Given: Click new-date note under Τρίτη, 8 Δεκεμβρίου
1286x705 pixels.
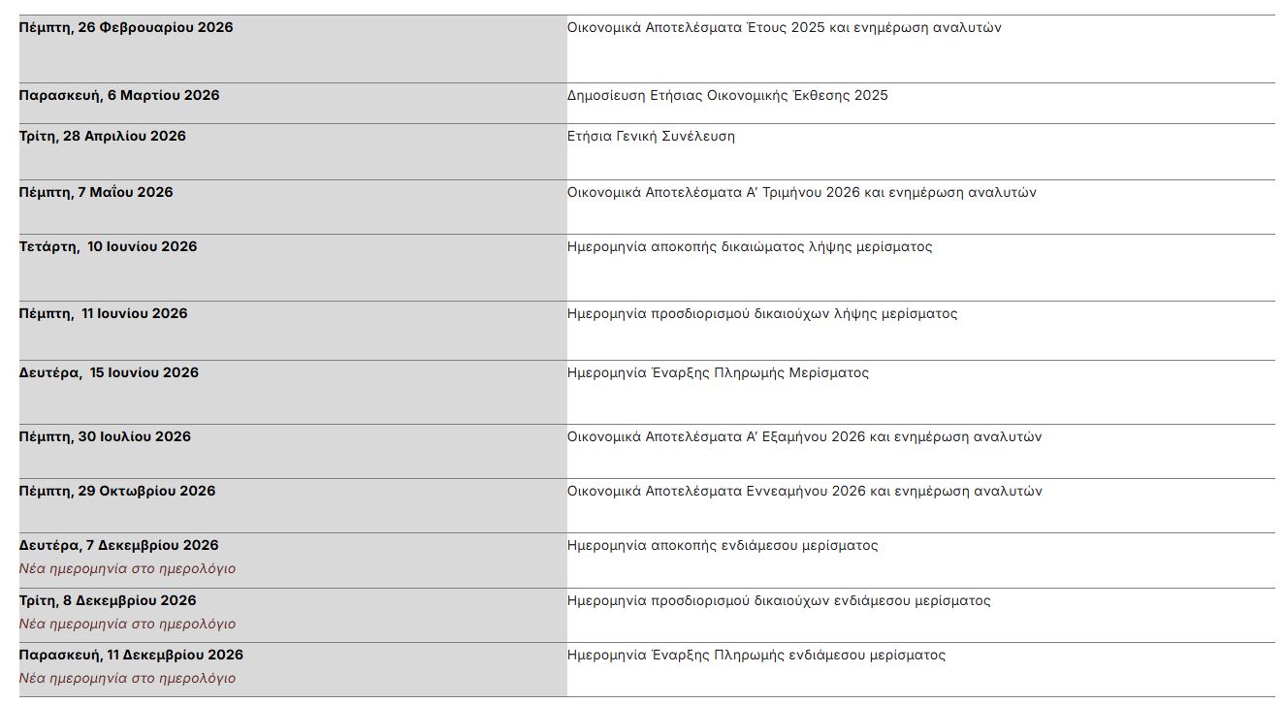Looking at the screenshot, I should [x=127, y=624].
